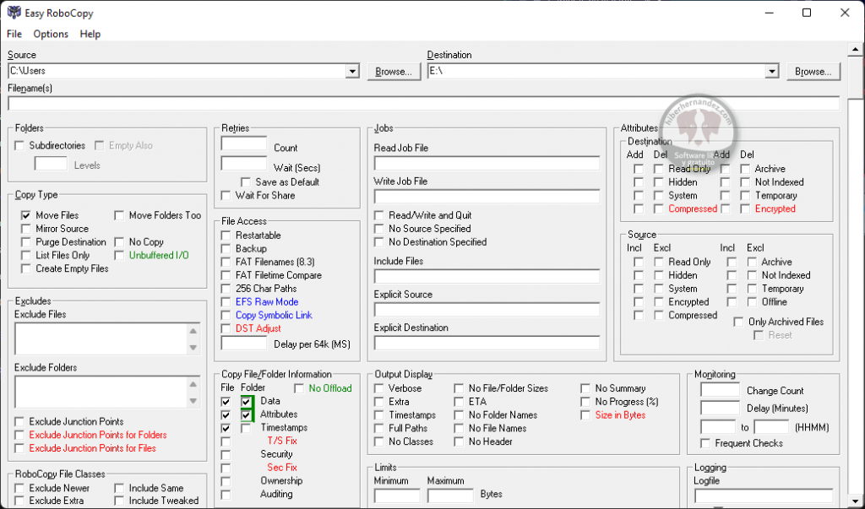Click the Logfile input field
Viewport: 865px width, 509px height.
click(x=764, y=495)
